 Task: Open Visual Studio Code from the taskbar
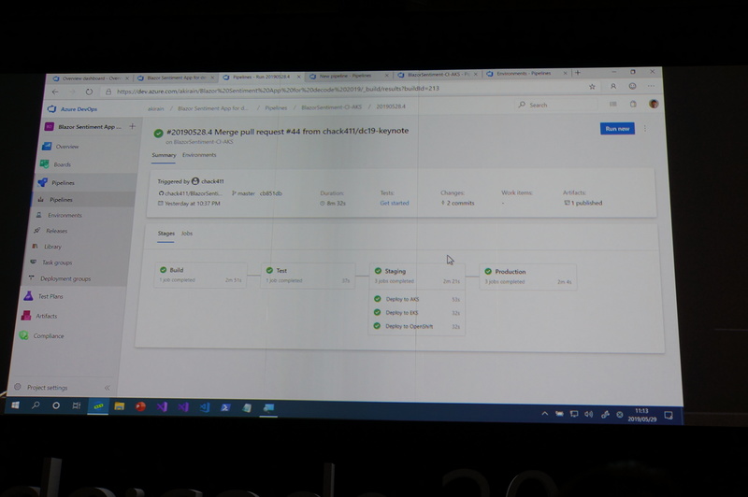204,407
